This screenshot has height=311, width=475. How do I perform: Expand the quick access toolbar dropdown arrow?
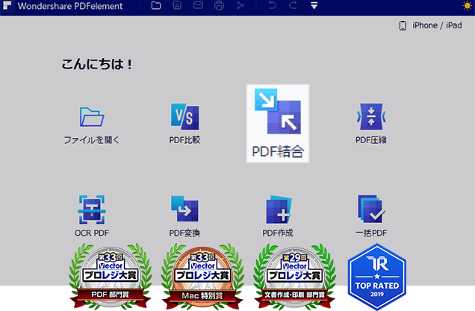tap(314, 6)
